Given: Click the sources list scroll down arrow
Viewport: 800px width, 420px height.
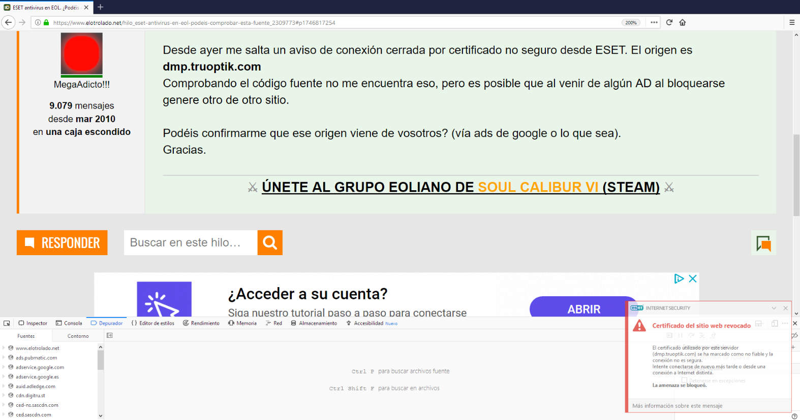Looking at the screenshot, I should click(101, 416).
